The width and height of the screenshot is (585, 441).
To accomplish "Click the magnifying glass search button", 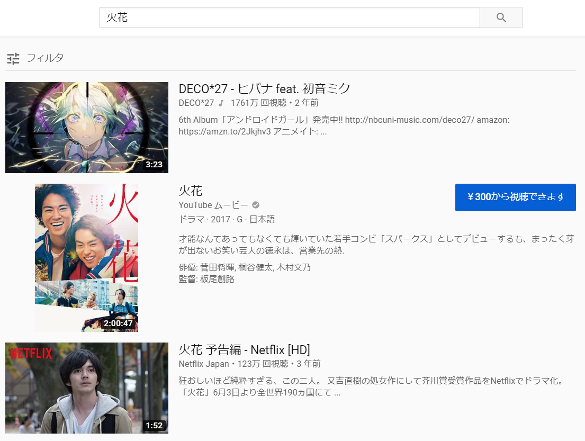I will tap(501, 17).
